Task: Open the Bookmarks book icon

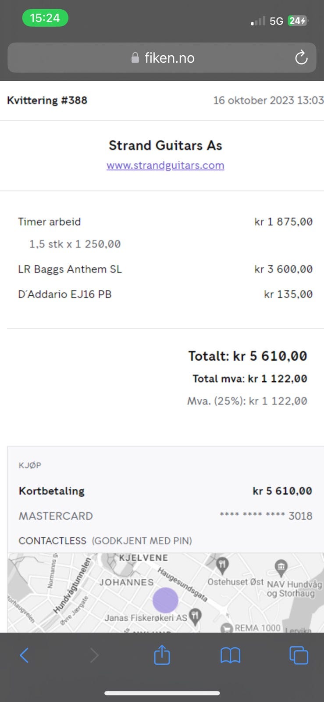Action: (x=230, y=655)
